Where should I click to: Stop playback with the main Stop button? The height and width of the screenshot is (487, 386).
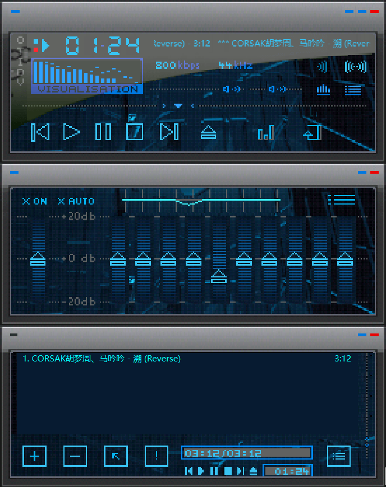click(x=135, y=132)
